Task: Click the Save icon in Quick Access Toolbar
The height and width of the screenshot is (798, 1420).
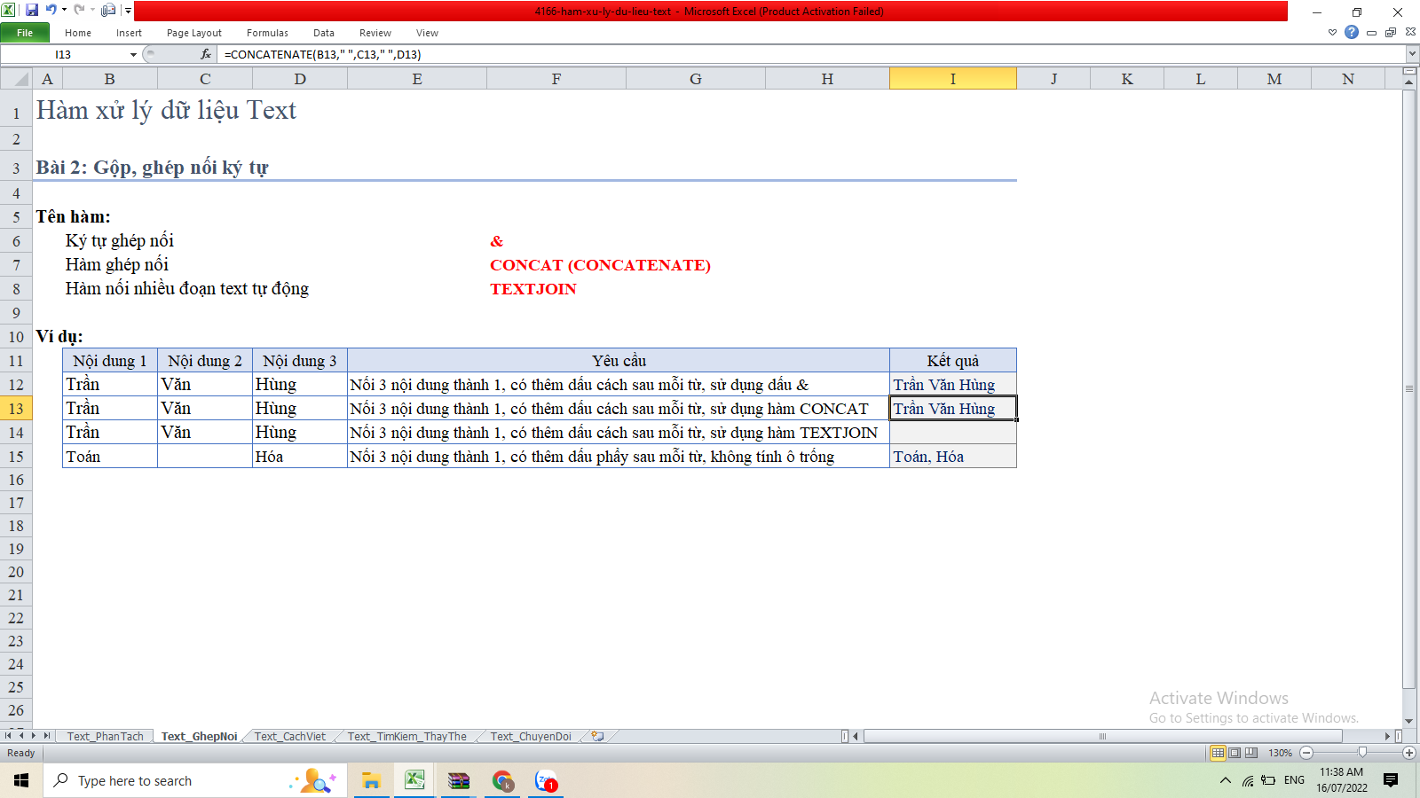Action: pyautogui.click(x=32, y=11)
